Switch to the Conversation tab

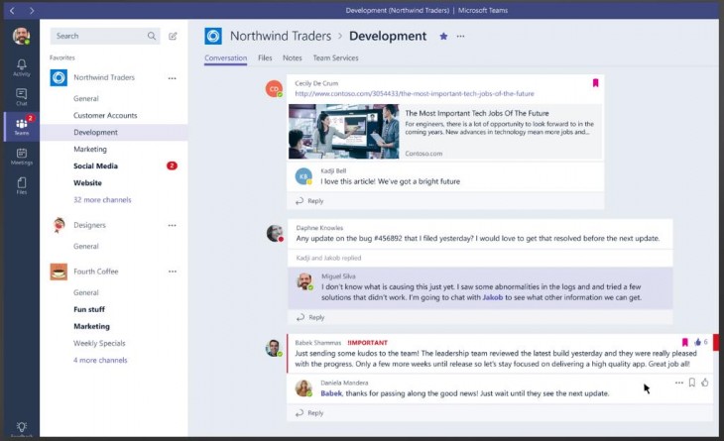click(x=226, y=58)
